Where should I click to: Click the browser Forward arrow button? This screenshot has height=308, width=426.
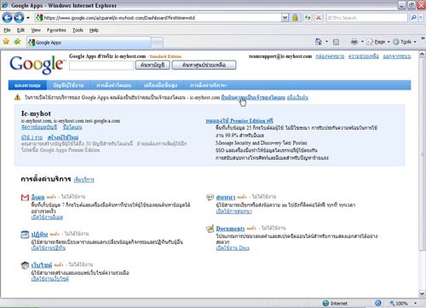pyautogui.click(x=19, y=18)
